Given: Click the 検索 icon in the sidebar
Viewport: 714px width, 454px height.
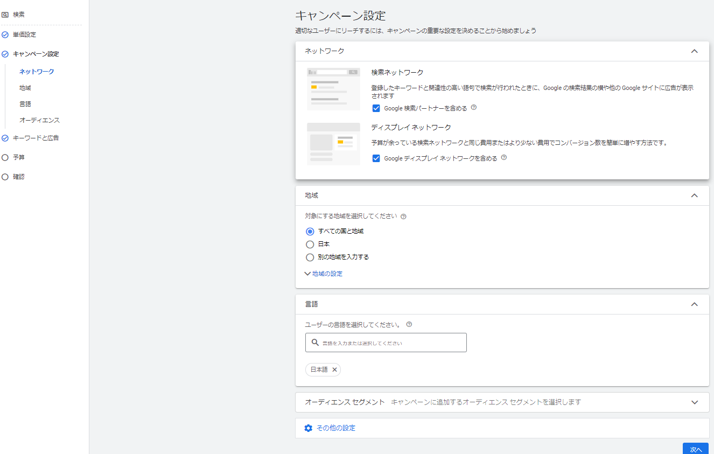Looking at the screenshot, I should (x=5, y=15).
